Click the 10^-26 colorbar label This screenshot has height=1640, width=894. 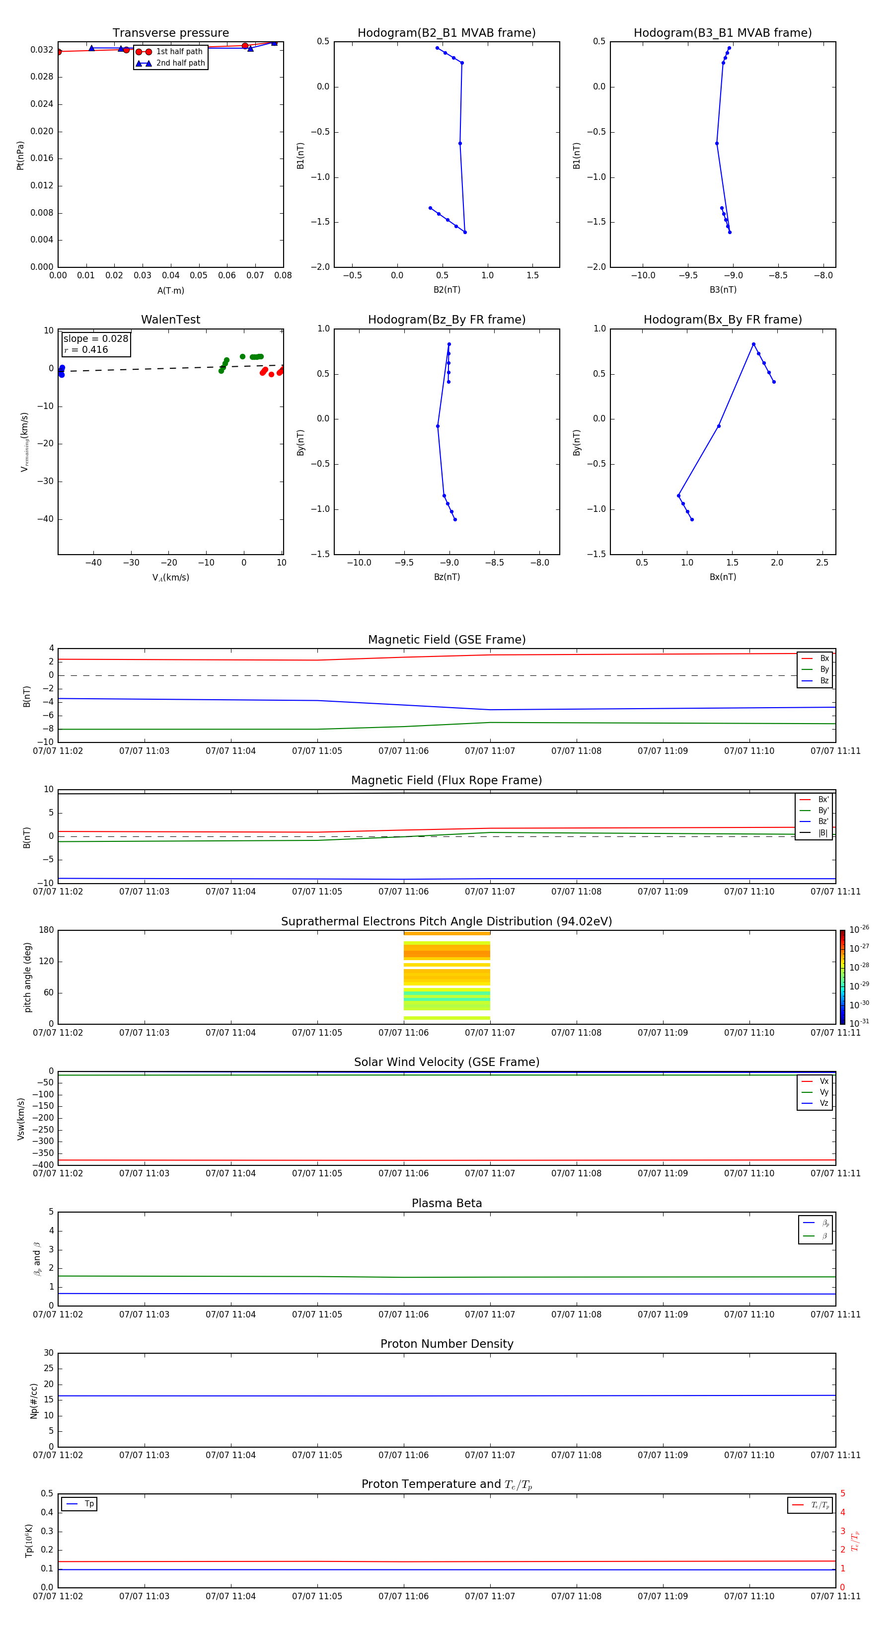click(x=859, y=929)
